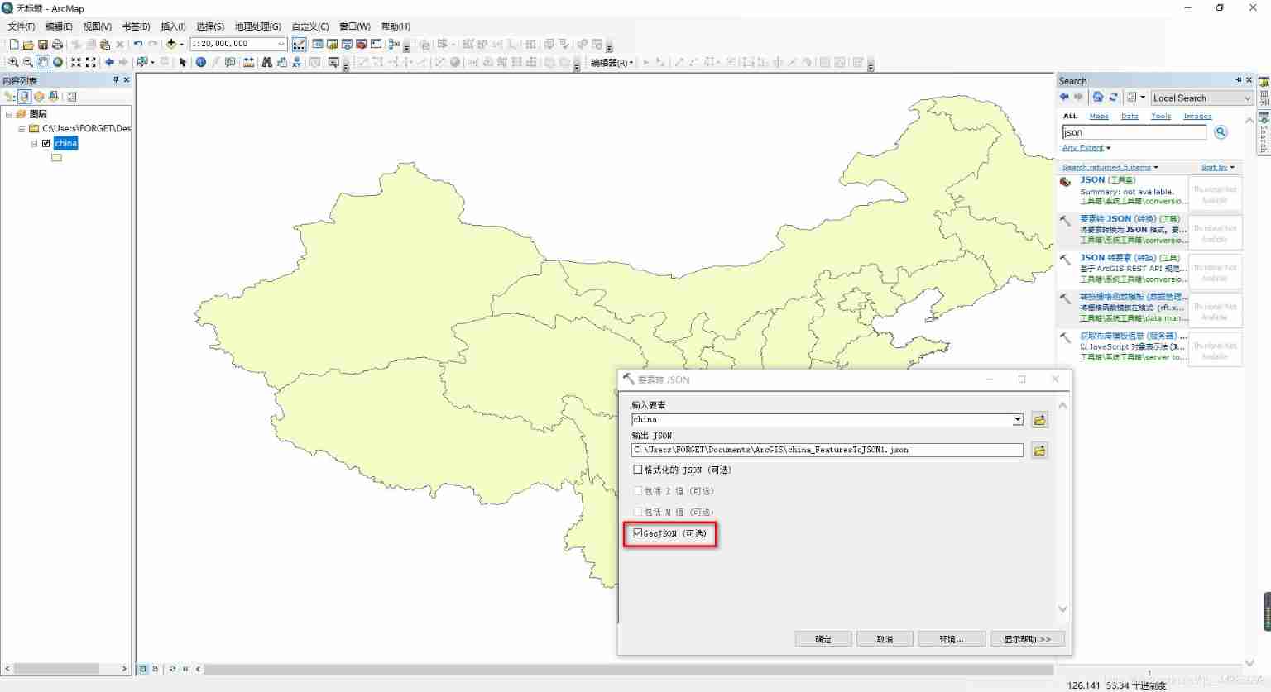Open the map scale dropdown
Screen dimensions: 1271x692
click(281, 44)
